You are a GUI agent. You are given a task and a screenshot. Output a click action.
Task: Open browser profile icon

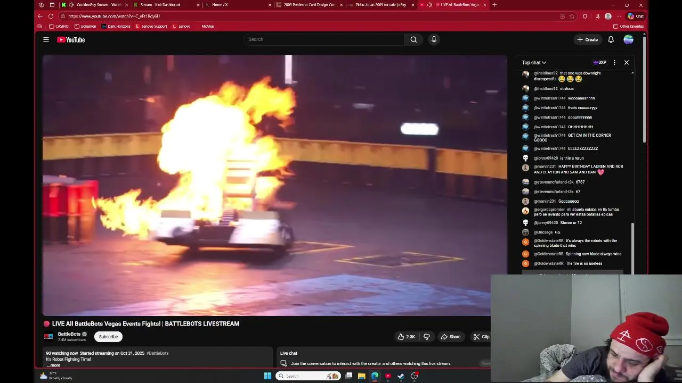(608, 16)
